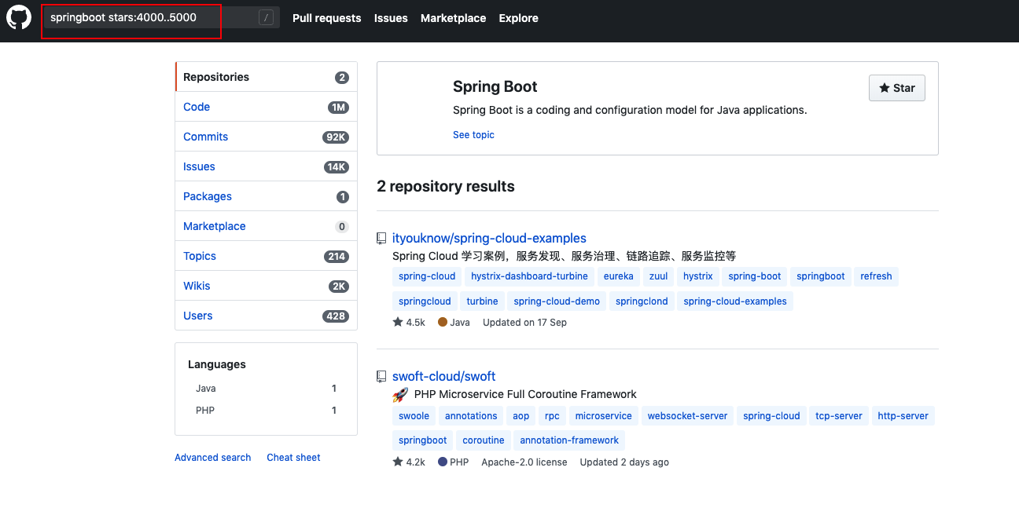
Task: Click the star count 4.2k icon
Action: click(398, 462)
